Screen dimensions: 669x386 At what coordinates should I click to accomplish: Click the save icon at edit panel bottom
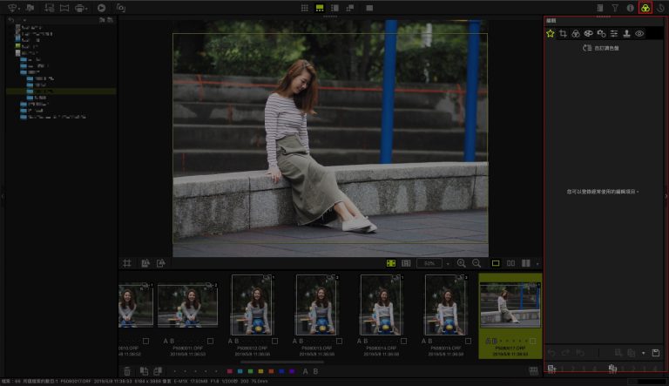point(656,353)
